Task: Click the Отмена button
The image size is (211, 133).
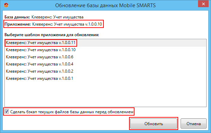Action: (x=194, y=123)
